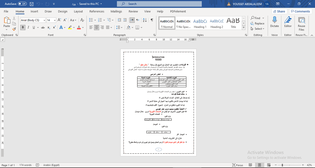Image resolution: width=315 pixels, height=168 pixels.
Task: Open Reuse Files panel
Action: [301, 24]
